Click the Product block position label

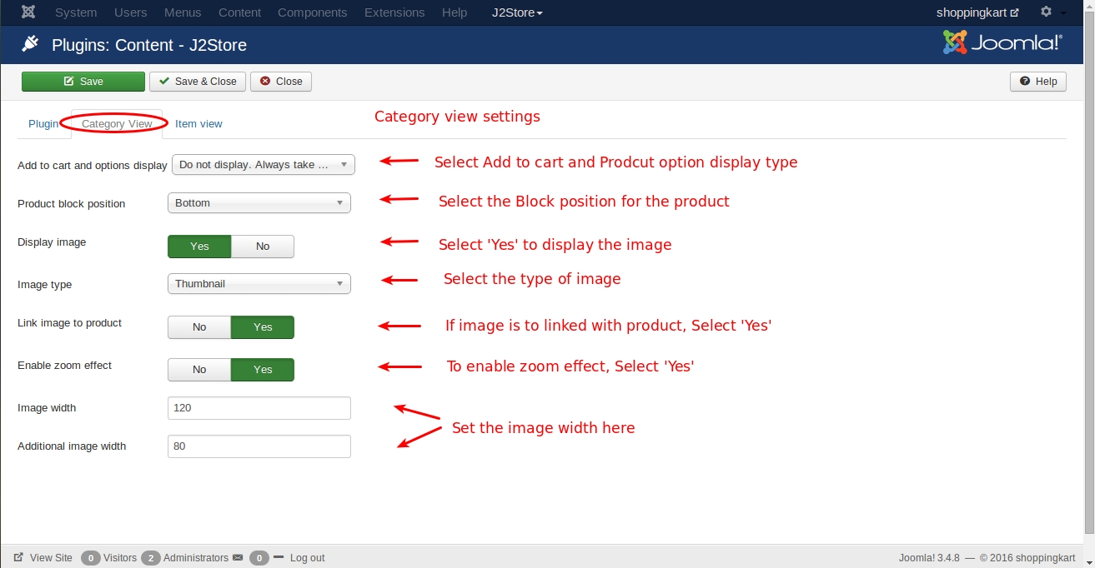(72, 204)
